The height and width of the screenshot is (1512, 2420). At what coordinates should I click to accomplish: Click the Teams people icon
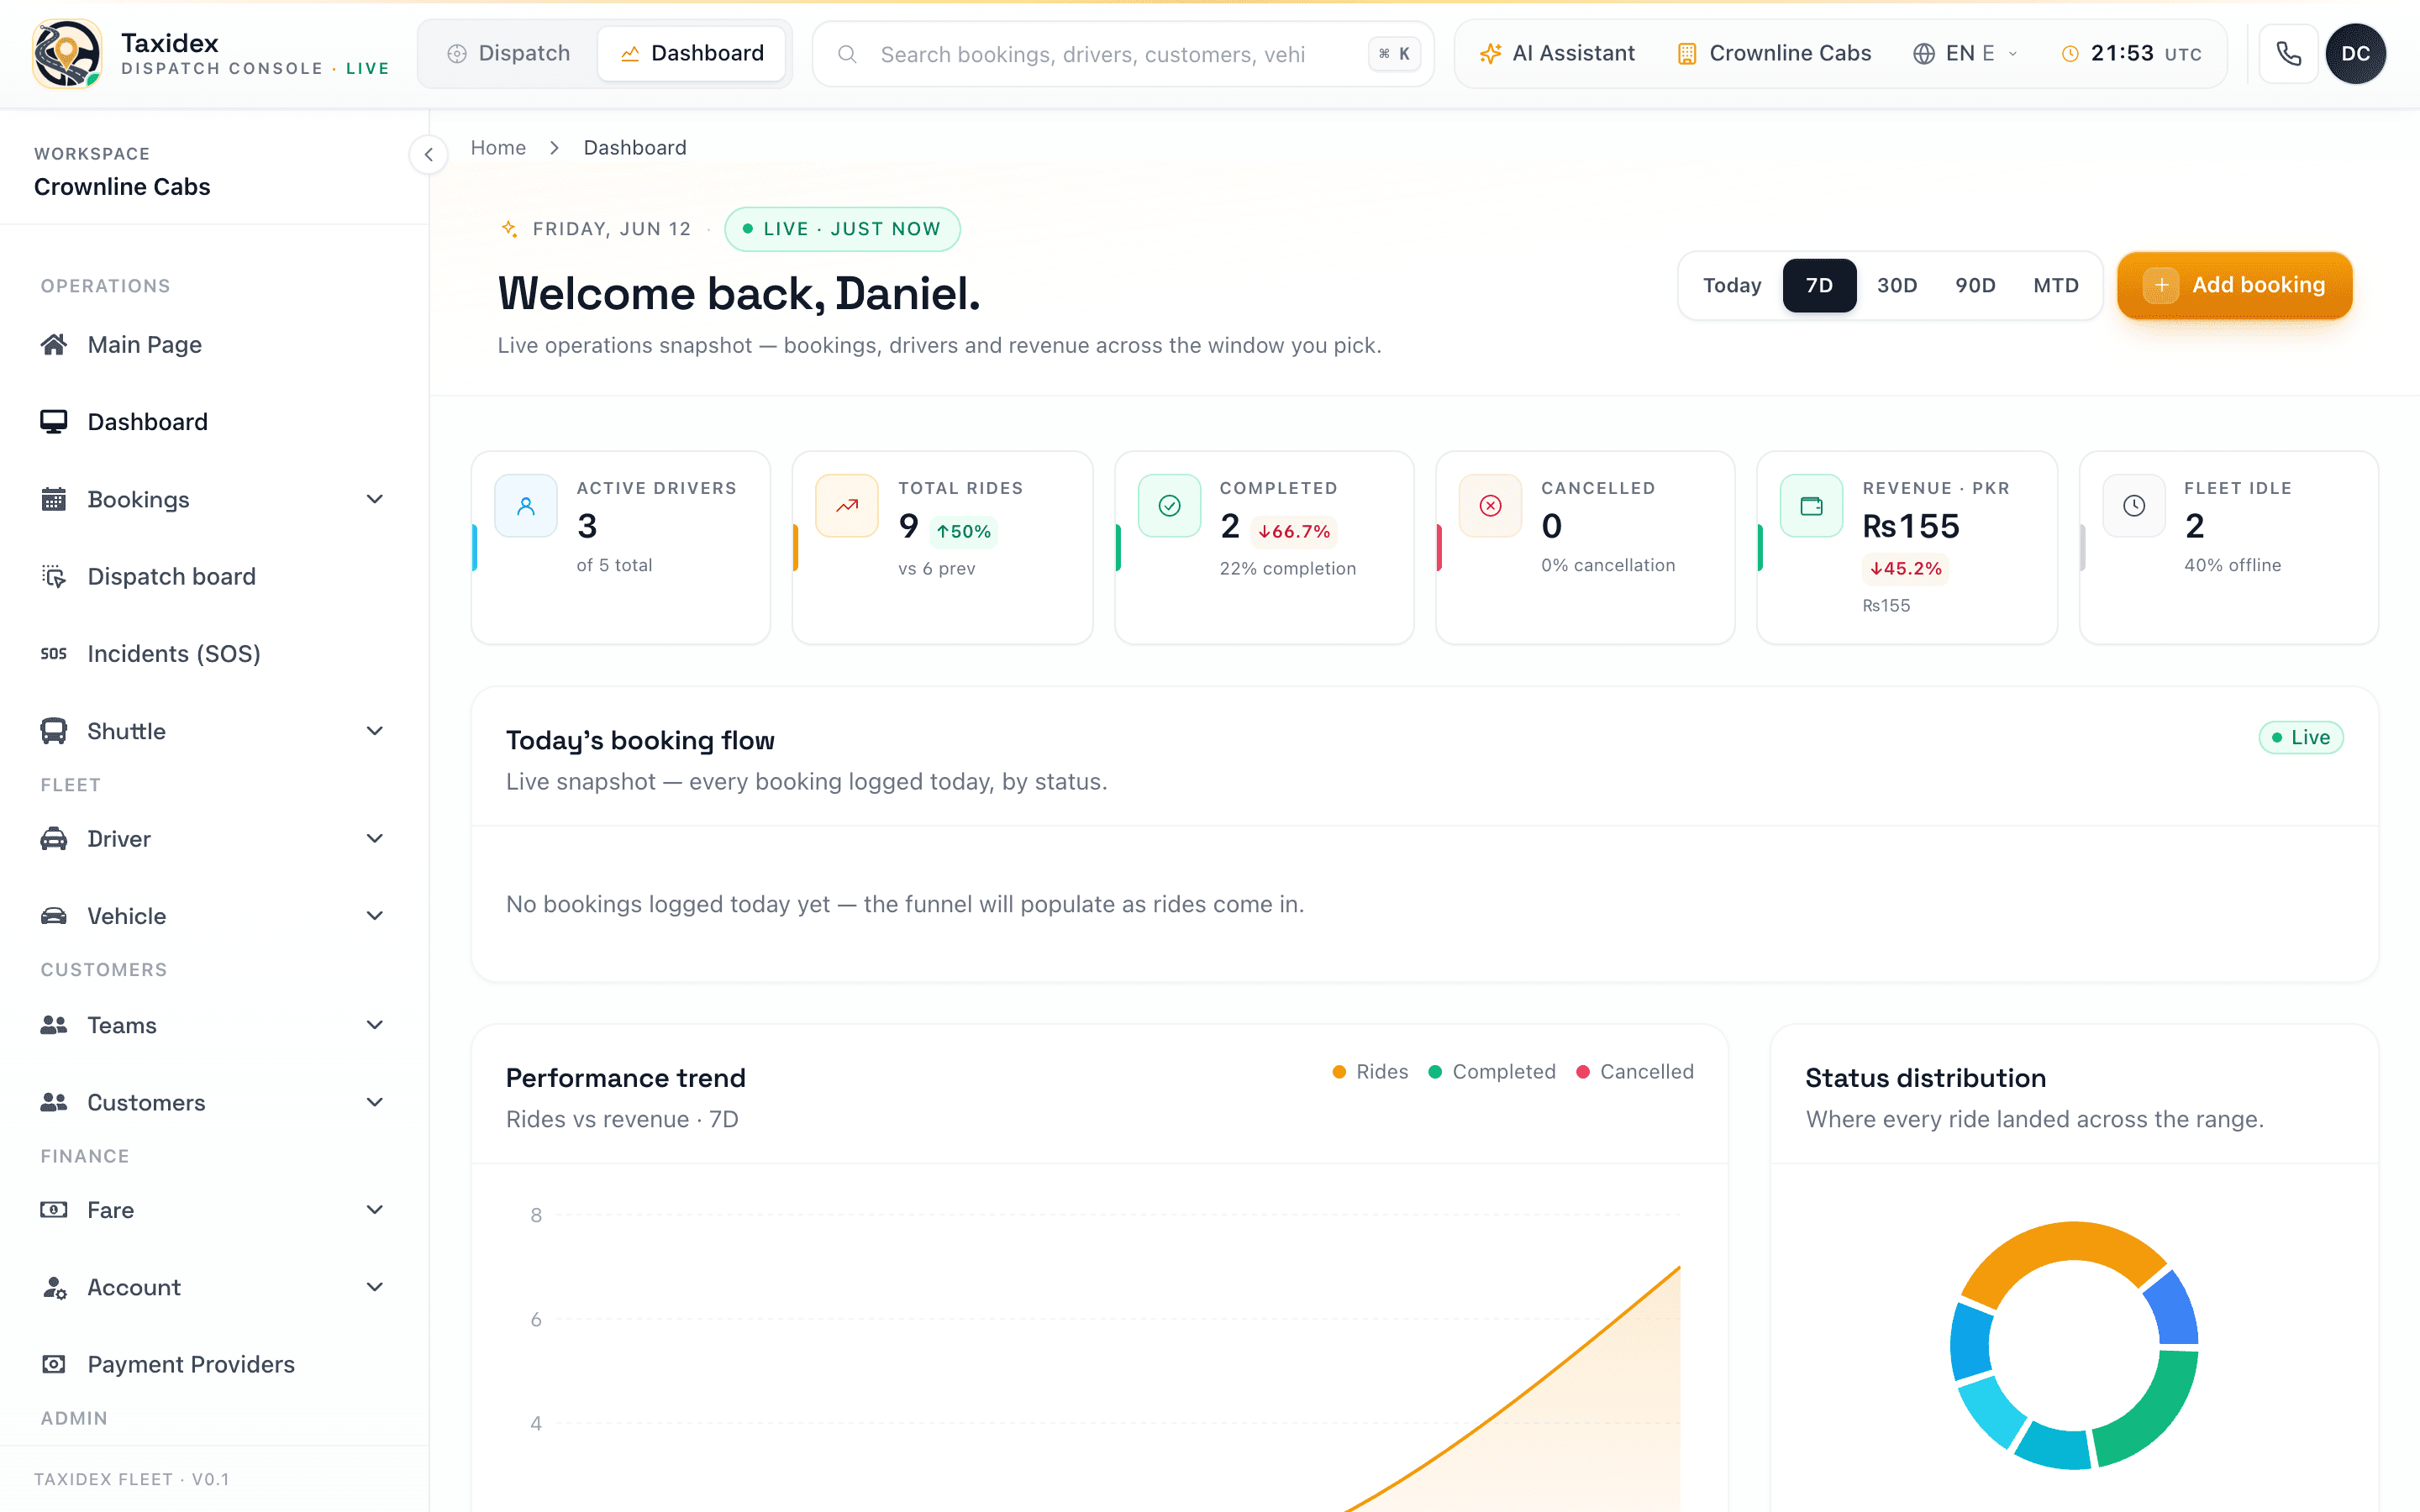click(54, 1025)
